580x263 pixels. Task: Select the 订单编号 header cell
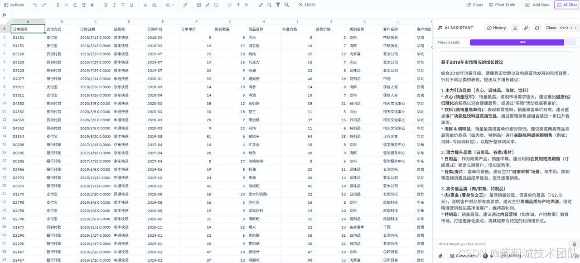tap(28, 29)
